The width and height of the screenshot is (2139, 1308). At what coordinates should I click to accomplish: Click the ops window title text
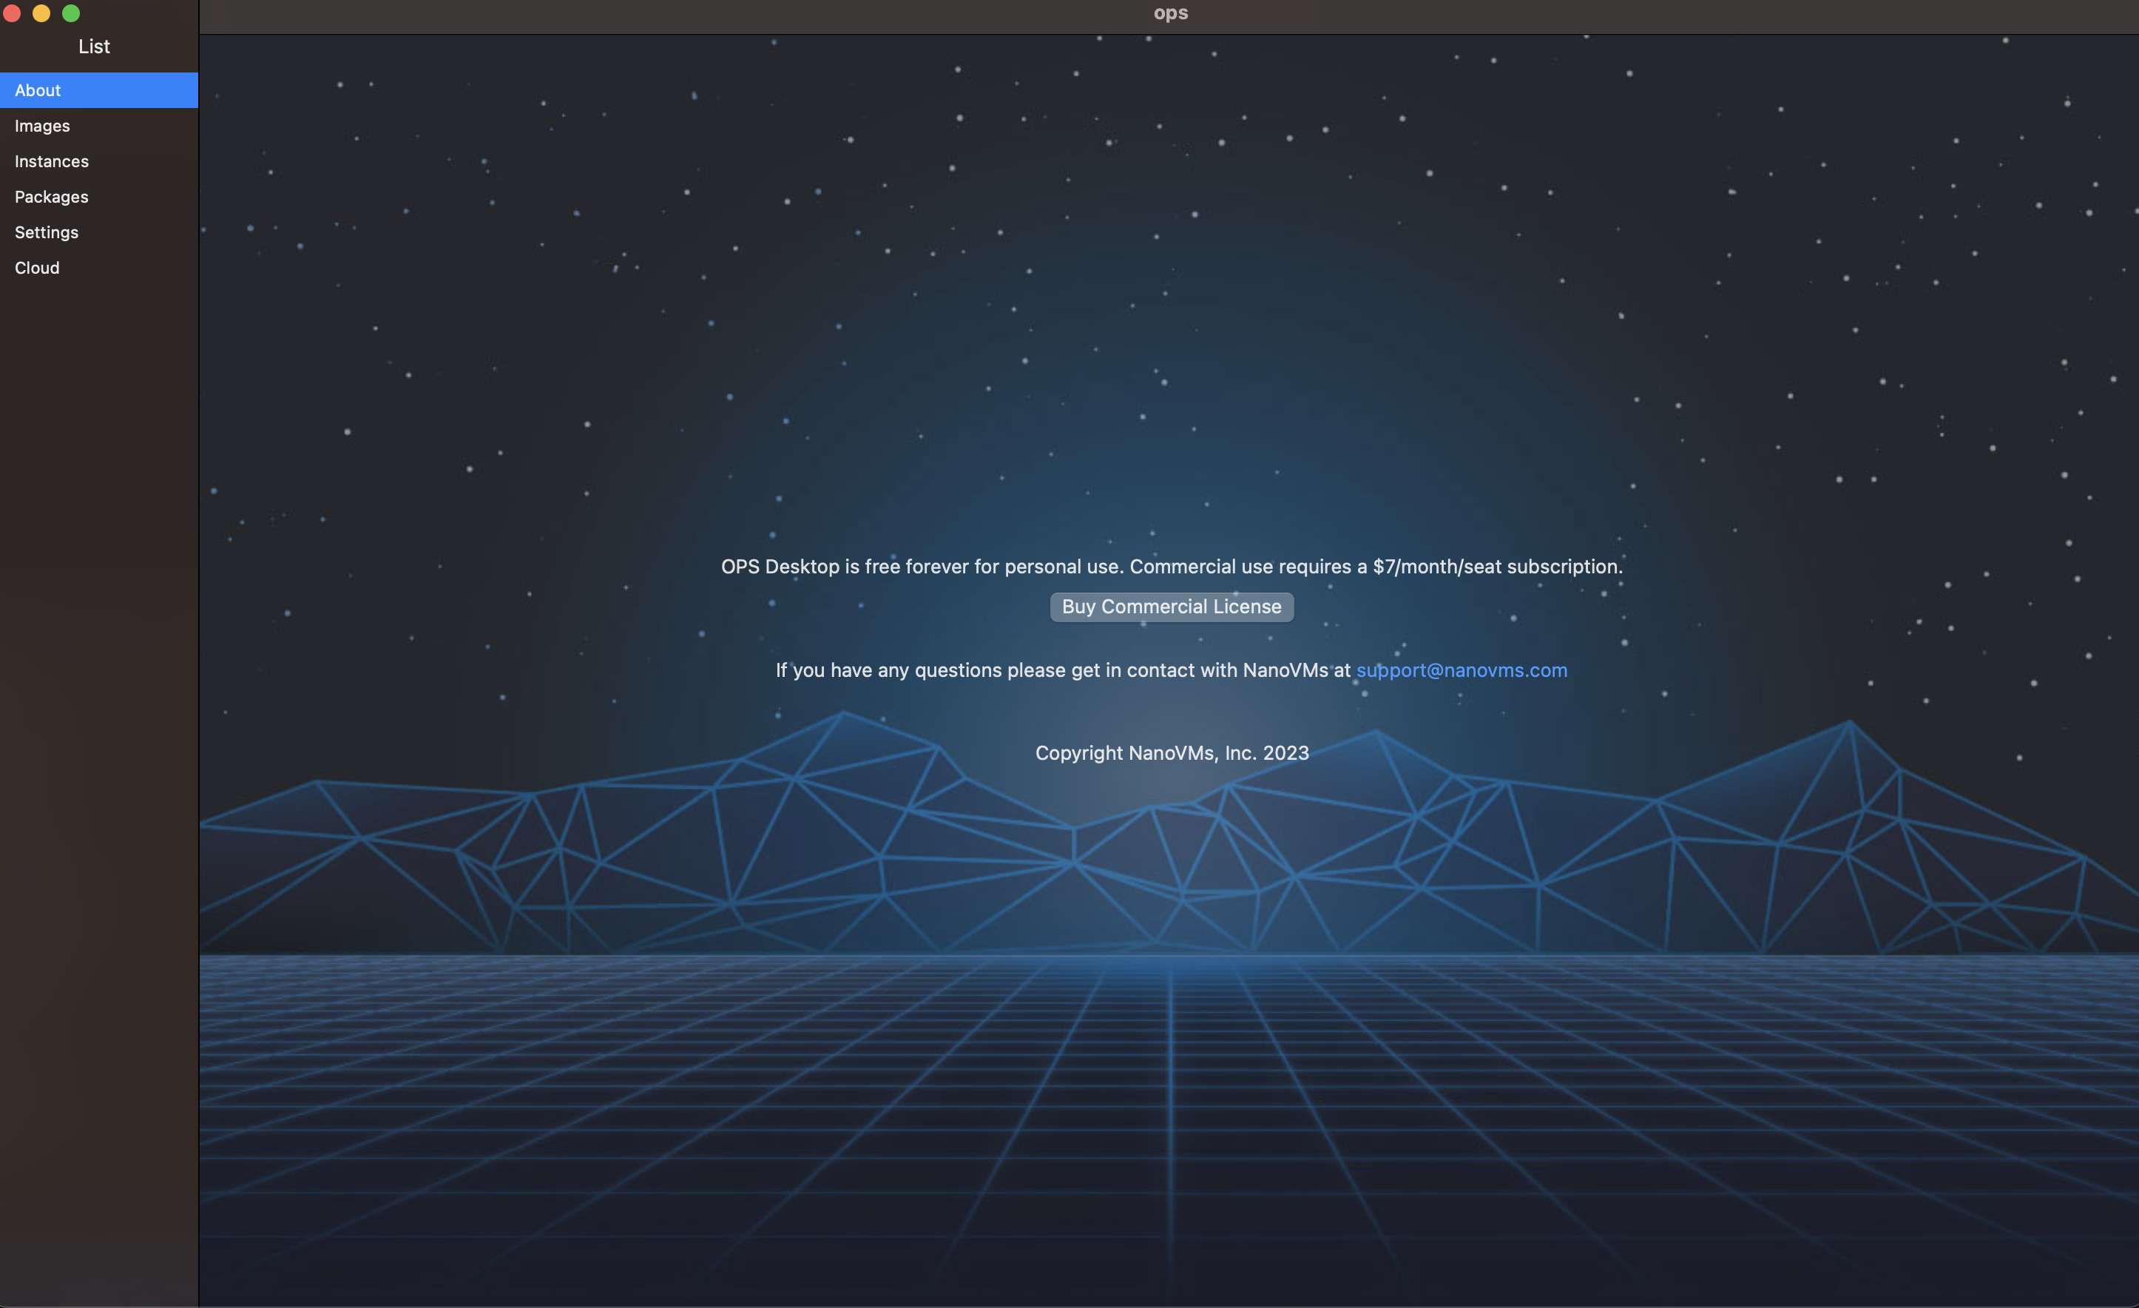click(1170, 13)
